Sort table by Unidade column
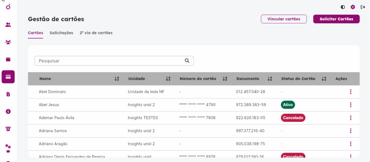Screen dimensions: 370x162 point(168,79)
